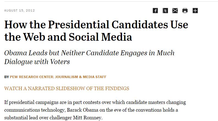
Task: Print the article using printer icon
Action: point(185,10)
